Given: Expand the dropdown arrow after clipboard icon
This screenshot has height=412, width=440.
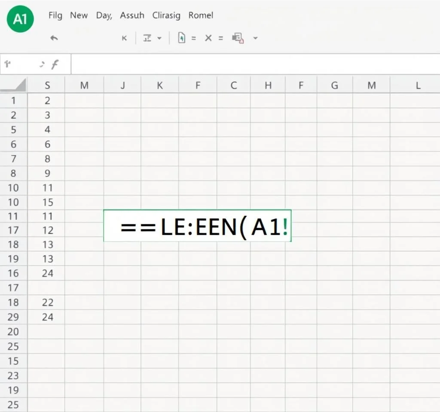Looking at the screenshot, I should click(x=255, y=38).
